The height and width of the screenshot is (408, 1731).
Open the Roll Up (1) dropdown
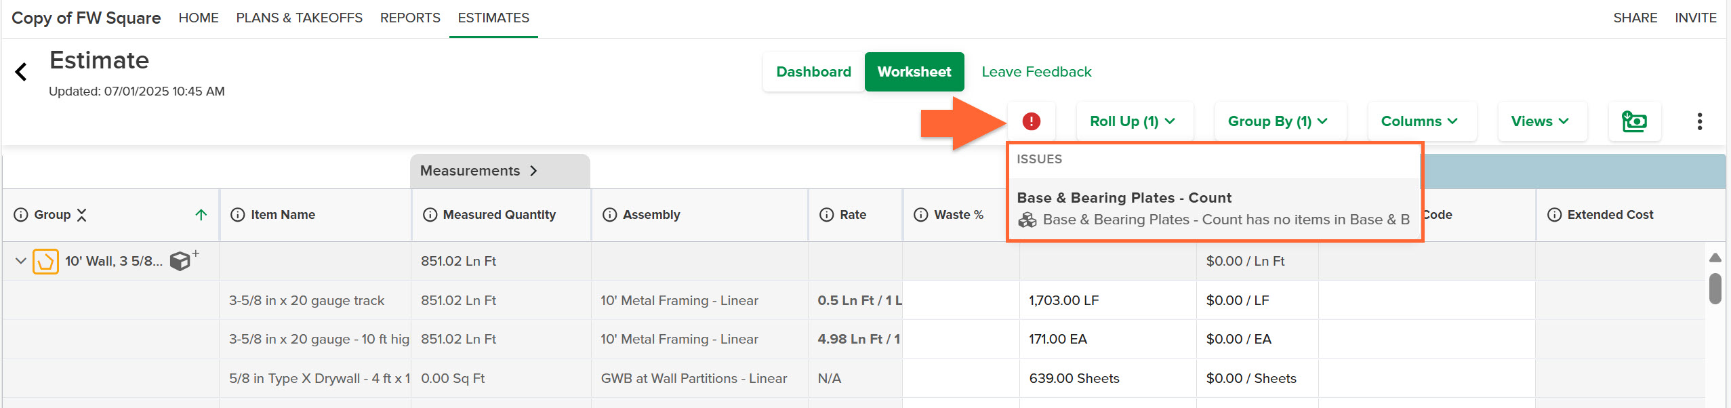click(1133, 121)
